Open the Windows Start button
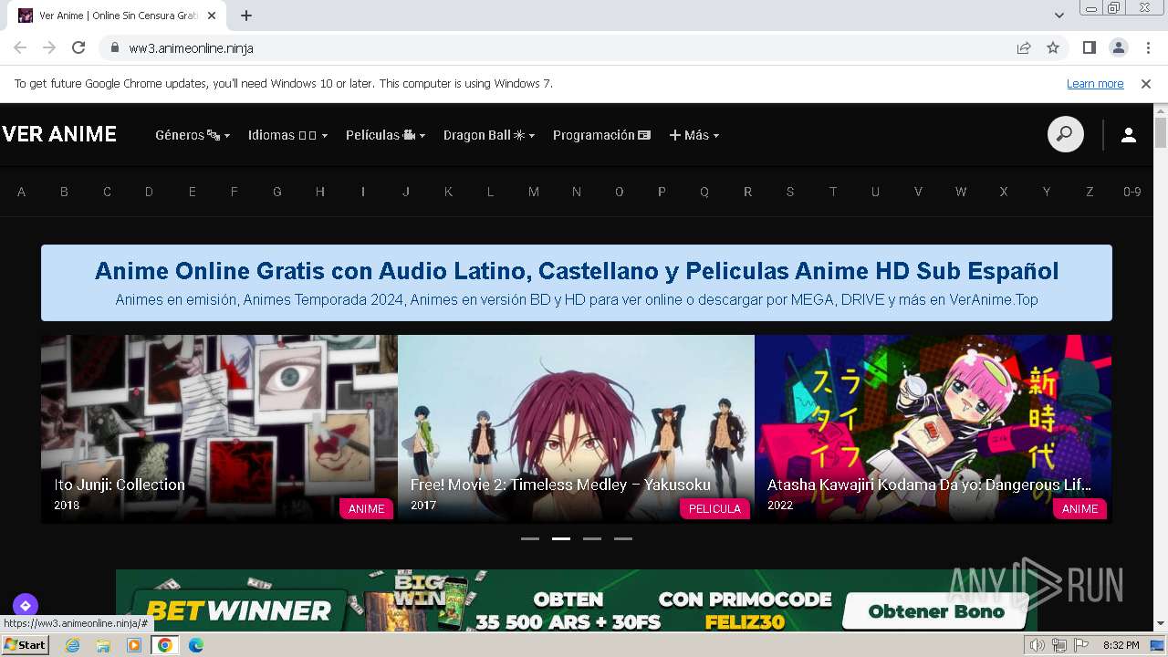 [x=26, y=645]
